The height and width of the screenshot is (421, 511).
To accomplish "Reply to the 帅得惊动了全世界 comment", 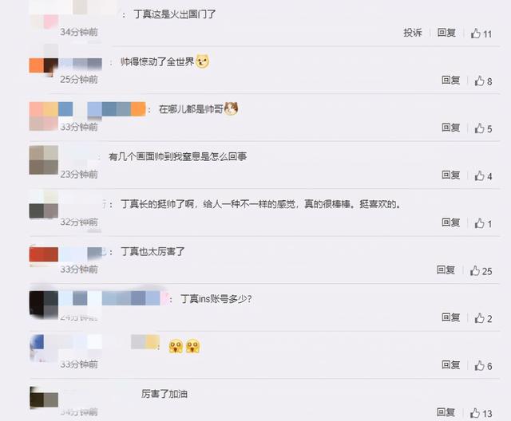I will click(x=450, y=80).
